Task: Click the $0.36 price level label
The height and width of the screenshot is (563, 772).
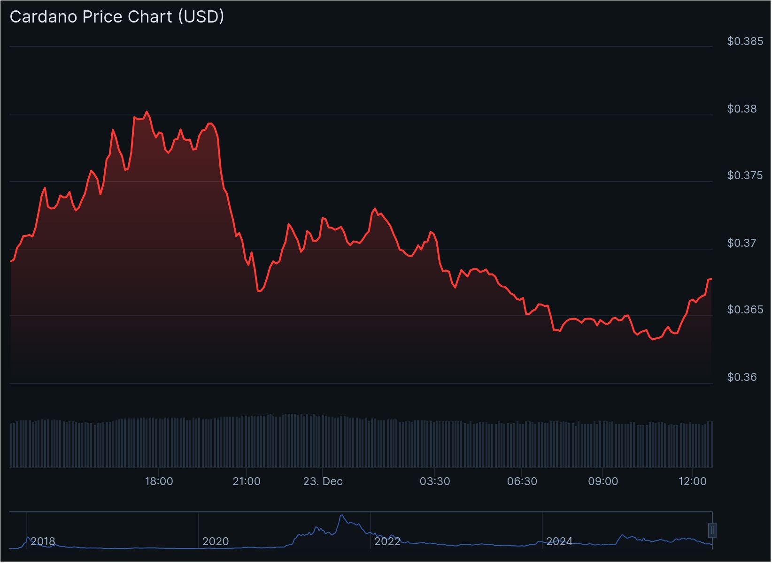Action: click(742, 377)
